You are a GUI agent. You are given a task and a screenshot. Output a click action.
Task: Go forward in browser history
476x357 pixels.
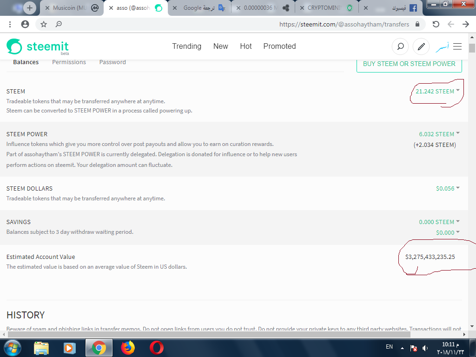point(466,24)
